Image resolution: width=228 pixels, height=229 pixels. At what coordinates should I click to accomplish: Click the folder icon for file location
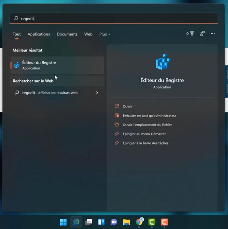(x=117, y=125)
